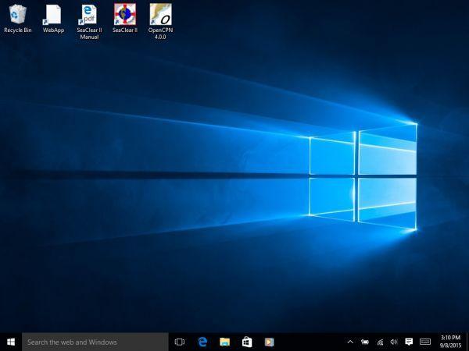The height and width of the screenshot is (351, 469).
Task: Open the Windows Start menu
Action: (x=11, y=342)
